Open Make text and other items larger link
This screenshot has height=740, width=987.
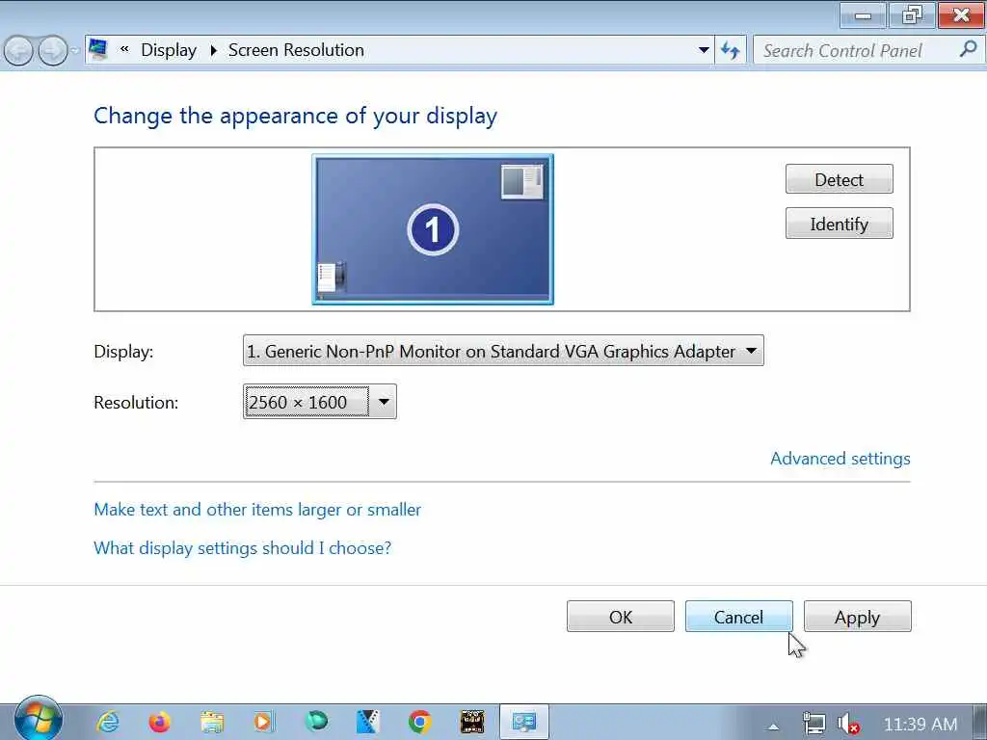click(257, 509)
